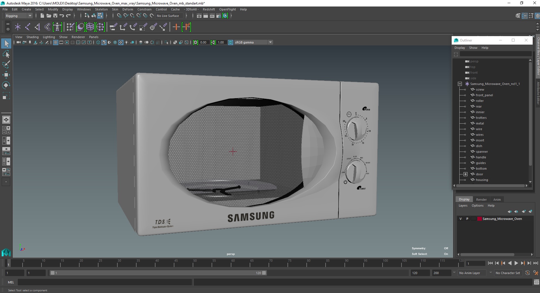Click the IPR render icon

(x=212, y=16)
